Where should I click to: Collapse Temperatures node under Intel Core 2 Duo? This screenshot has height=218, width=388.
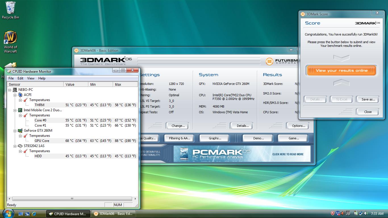[20, 115]
